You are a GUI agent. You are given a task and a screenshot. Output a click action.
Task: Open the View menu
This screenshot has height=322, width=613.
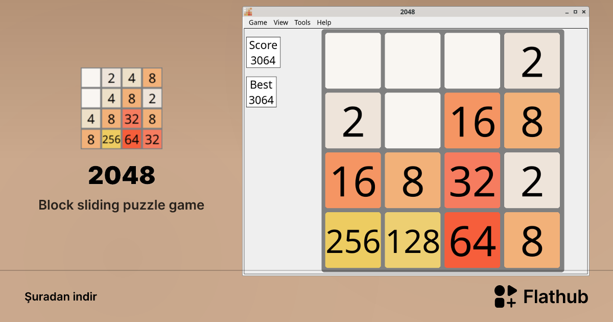(x=280, y=22)
